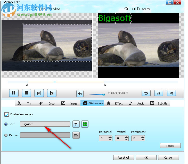Click the Reset All button

coord(124,158)
